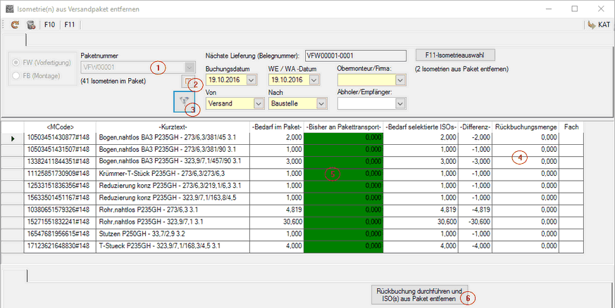Open the Abholer/Empfänger dropdown
615x308 pixels.
tap(401, 103)
